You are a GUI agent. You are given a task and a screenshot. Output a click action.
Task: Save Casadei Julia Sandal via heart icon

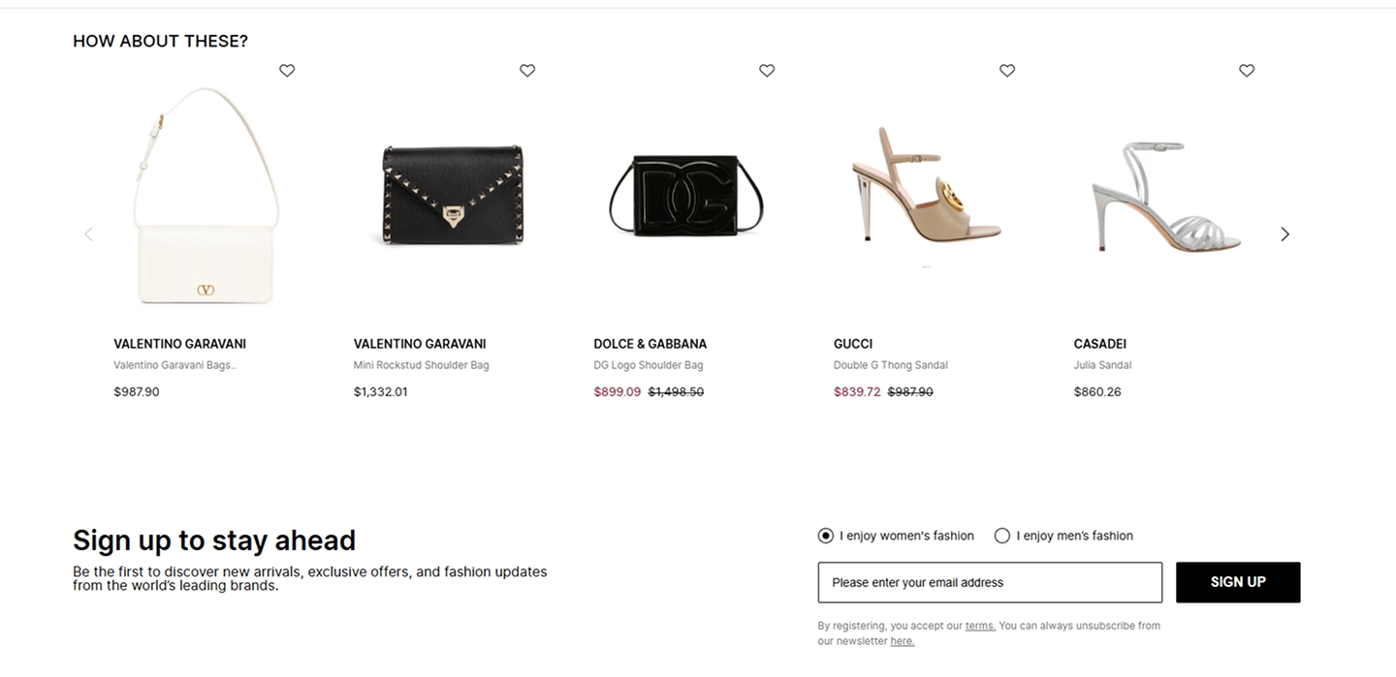1247,71
